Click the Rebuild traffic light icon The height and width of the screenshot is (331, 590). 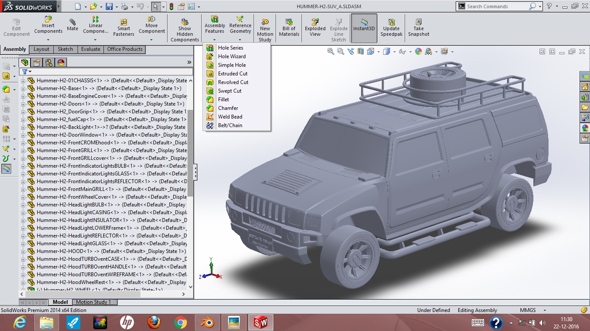[x=171, y=6]
